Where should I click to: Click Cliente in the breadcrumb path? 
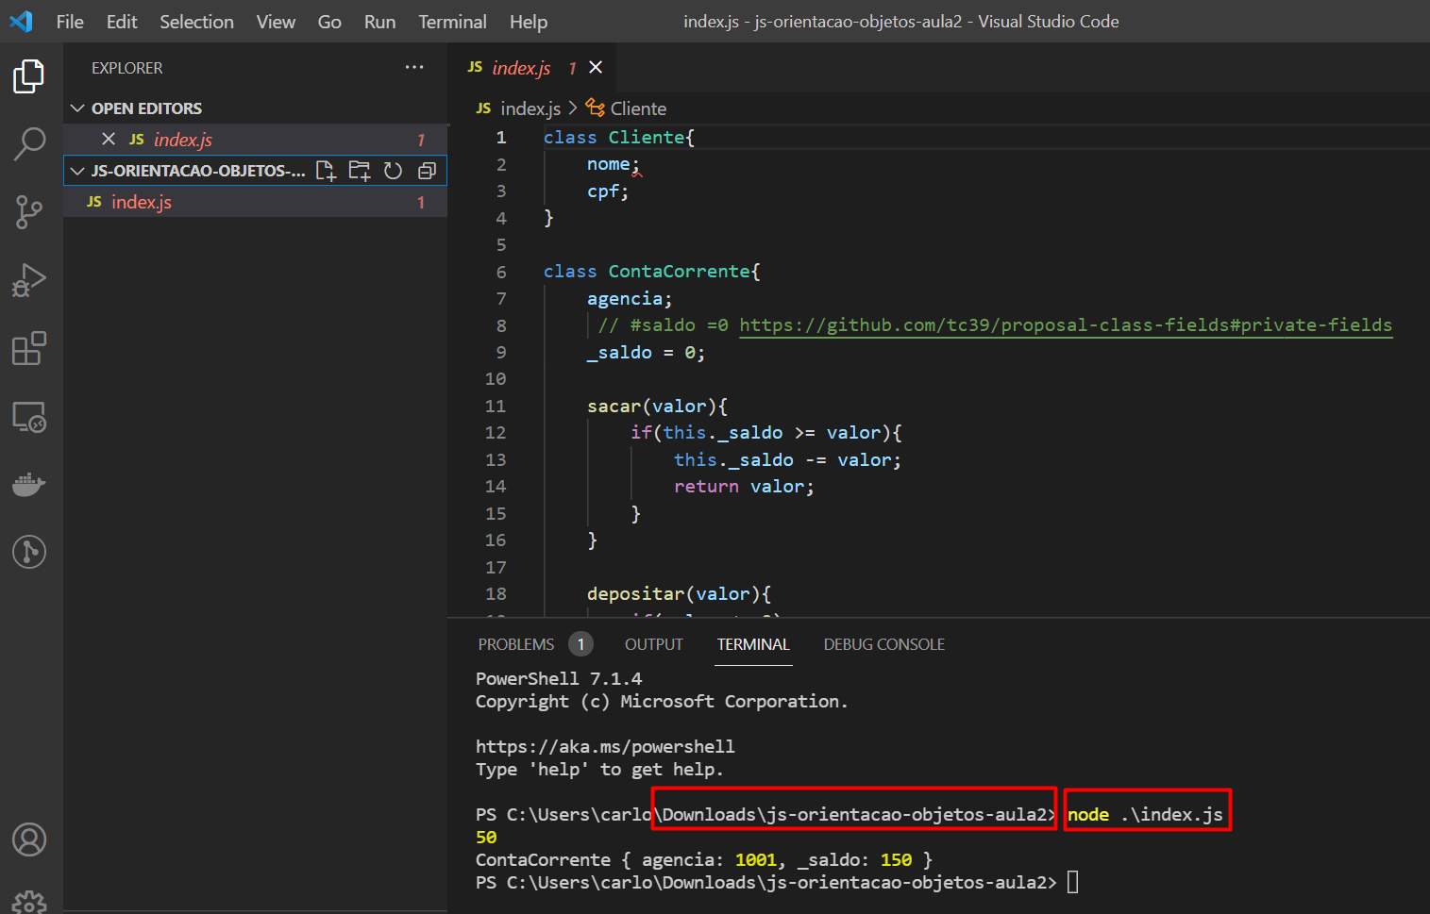(x=638, y=108)
